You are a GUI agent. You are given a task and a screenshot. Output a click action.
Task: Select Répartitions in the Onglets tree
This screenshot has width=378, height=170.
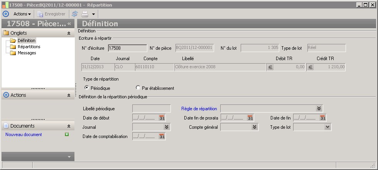pyautogui.click(x=29, y=47)
